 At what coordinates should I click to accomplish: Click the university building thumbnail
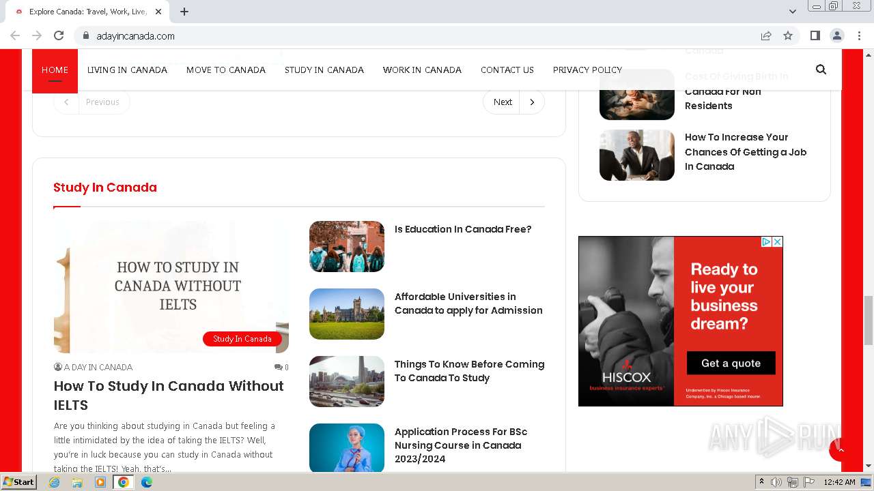(347, 314)
